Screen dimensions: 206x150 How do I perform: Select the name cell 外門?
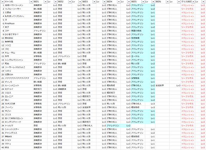pyautogui.click(x=19, y=56)
